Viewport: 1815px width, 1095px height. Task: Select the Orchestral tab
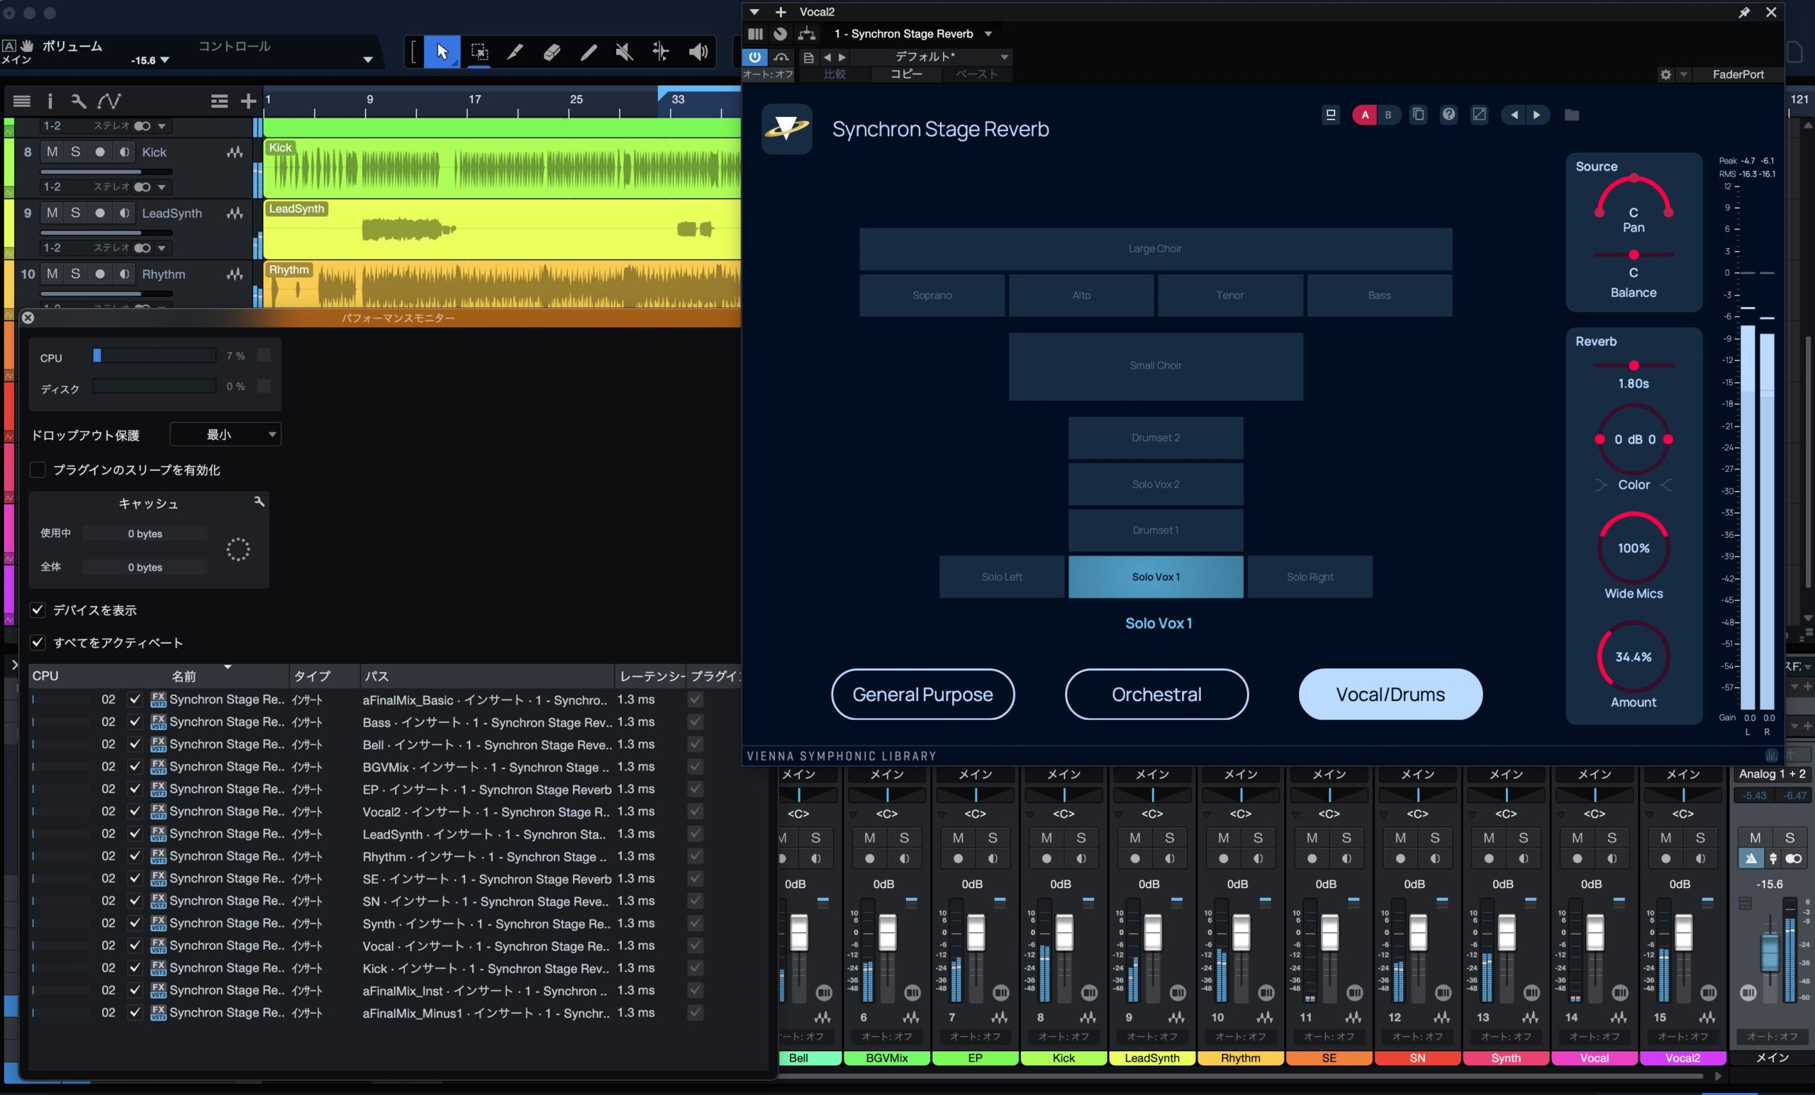tap(1156, 695)
